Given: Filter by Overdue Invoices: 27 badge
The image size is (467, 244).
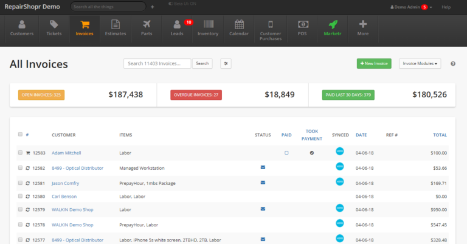Looking at the screenshot, I should pyautogui.click(x=196, y=95).
